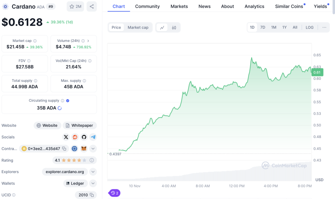Open Cardano's GitHub repository link

pos(84,137)
